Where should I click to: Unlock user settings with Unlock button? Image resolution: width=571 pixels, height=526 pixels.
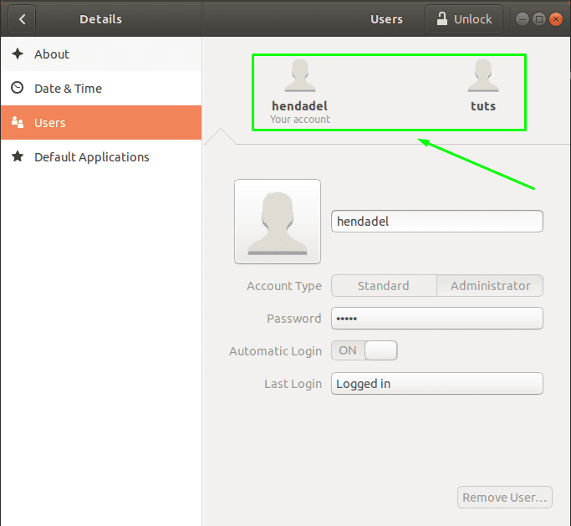(x=464, y=19)
